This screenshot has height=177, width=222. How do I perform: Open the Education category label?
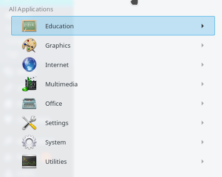click(59, 26)
